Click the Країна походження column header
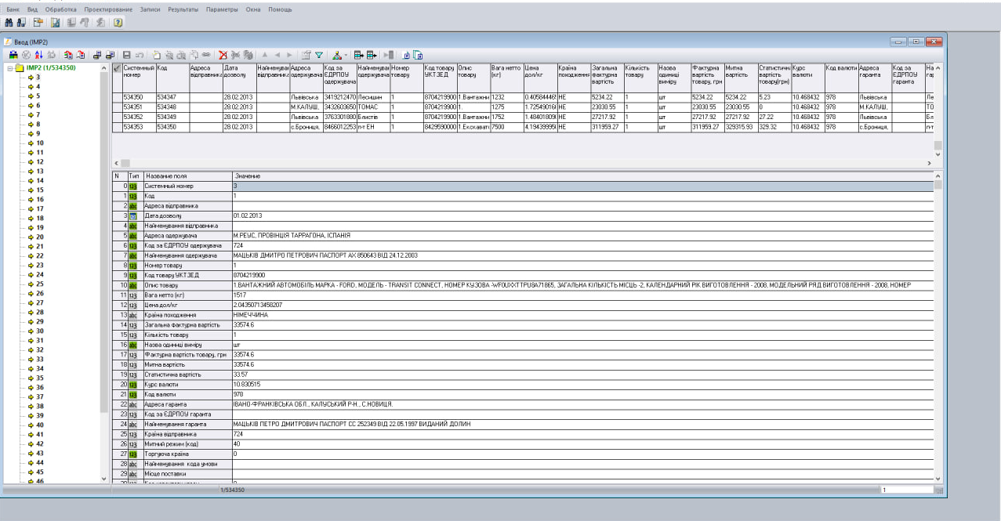This screenshot has height=521, width=1001. coord(573,78)
